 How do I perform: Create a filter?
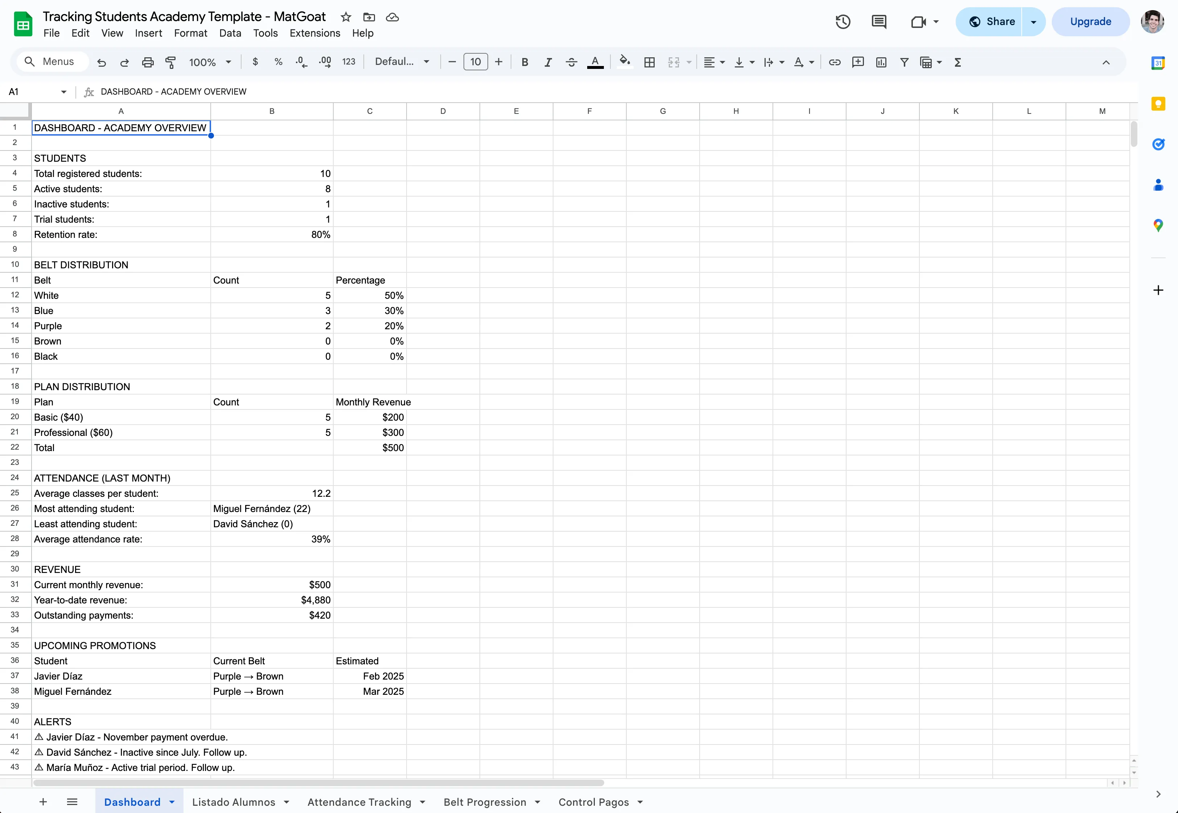(x=905, y=62)
